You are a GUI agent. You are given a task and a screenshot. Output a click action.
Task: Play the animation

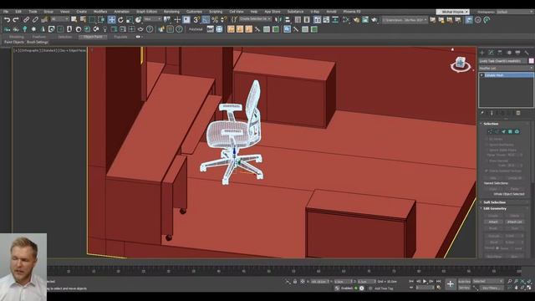[425, 282]
